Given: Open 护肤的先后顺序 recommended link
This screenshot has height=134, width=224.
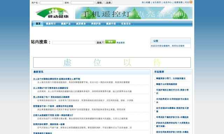Looking at the screenshot, I should (x=173, y=125).
